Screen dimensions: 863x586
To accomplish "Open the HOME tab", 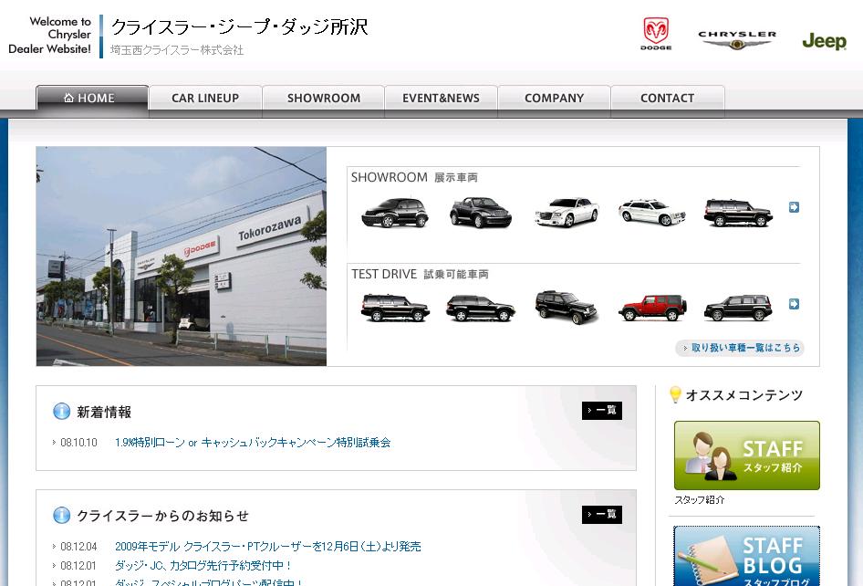I will 91,99.
